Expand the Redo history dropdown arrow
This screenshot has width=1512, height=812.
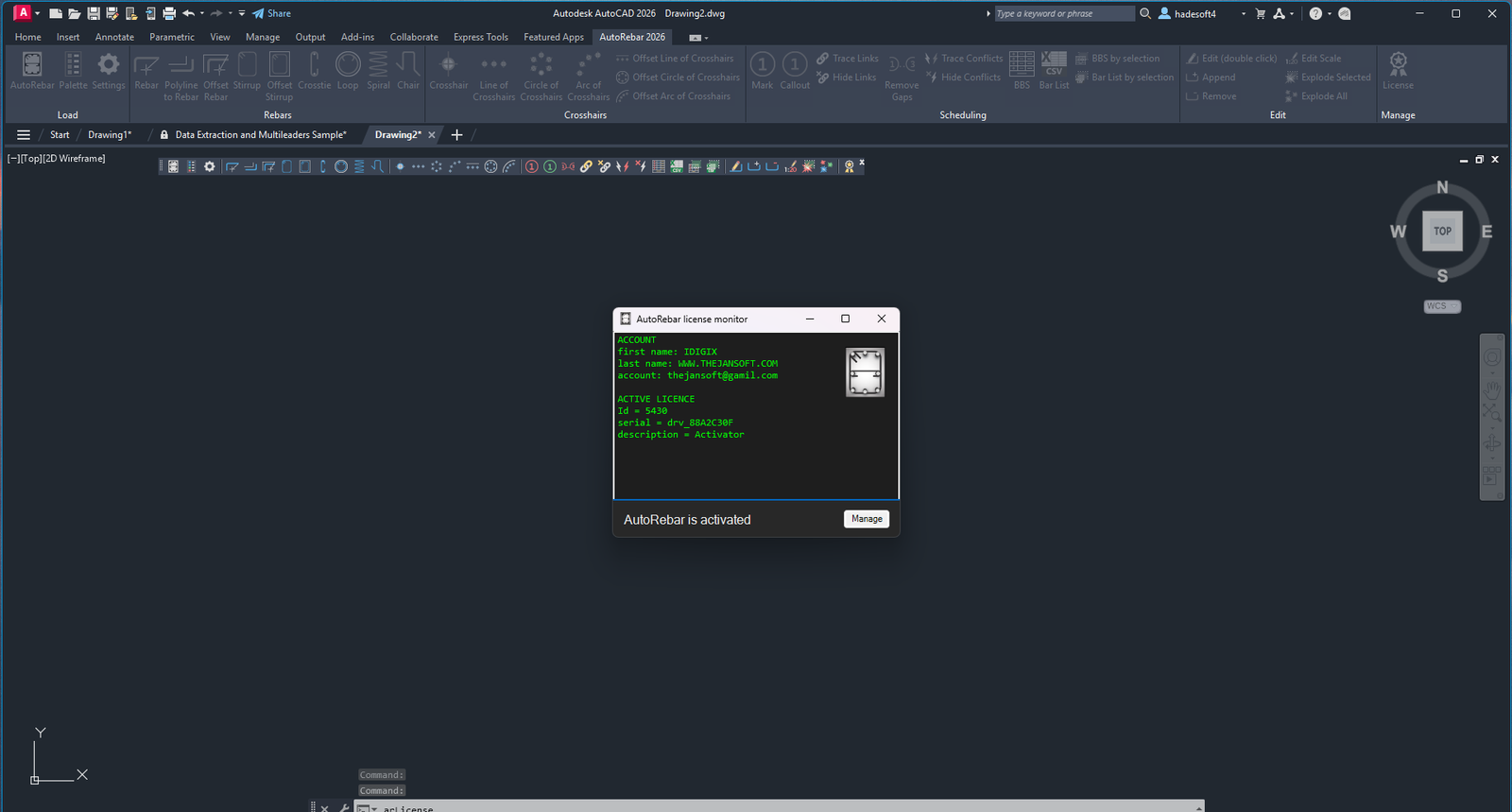click(230, 13)
